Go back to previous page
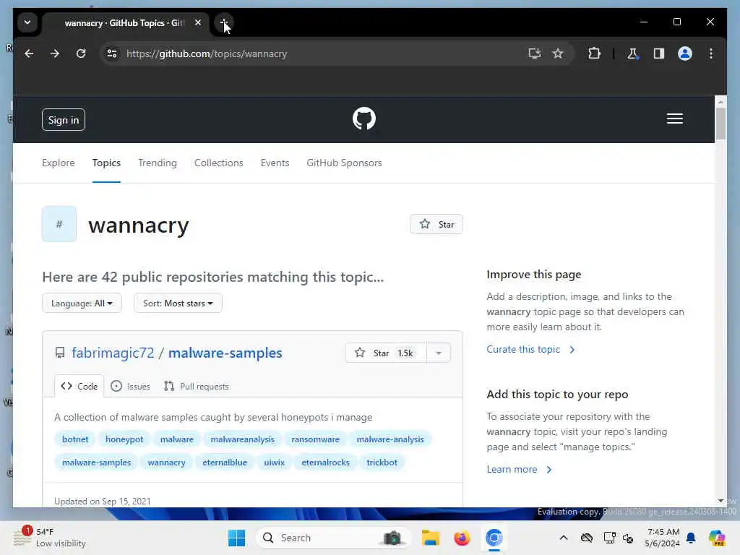This screenshot has width=740, height=555. pyautogui.click(x=29, y=53)
